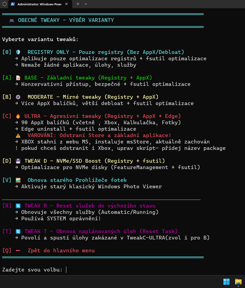
Task: Click the picture icon next to Obnova starého
Action: tap(18, 180)
